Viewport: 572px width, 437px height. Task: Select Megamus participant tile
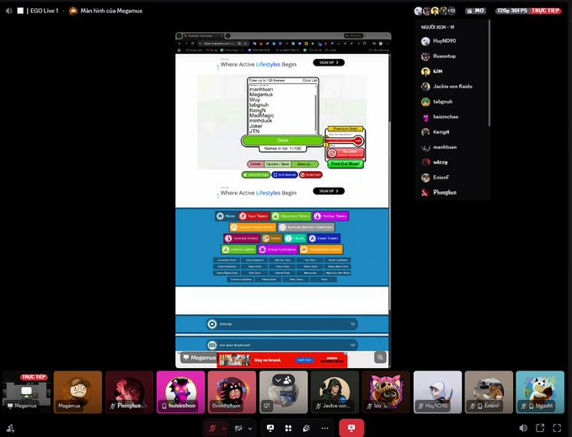click(x=78, y=392)
